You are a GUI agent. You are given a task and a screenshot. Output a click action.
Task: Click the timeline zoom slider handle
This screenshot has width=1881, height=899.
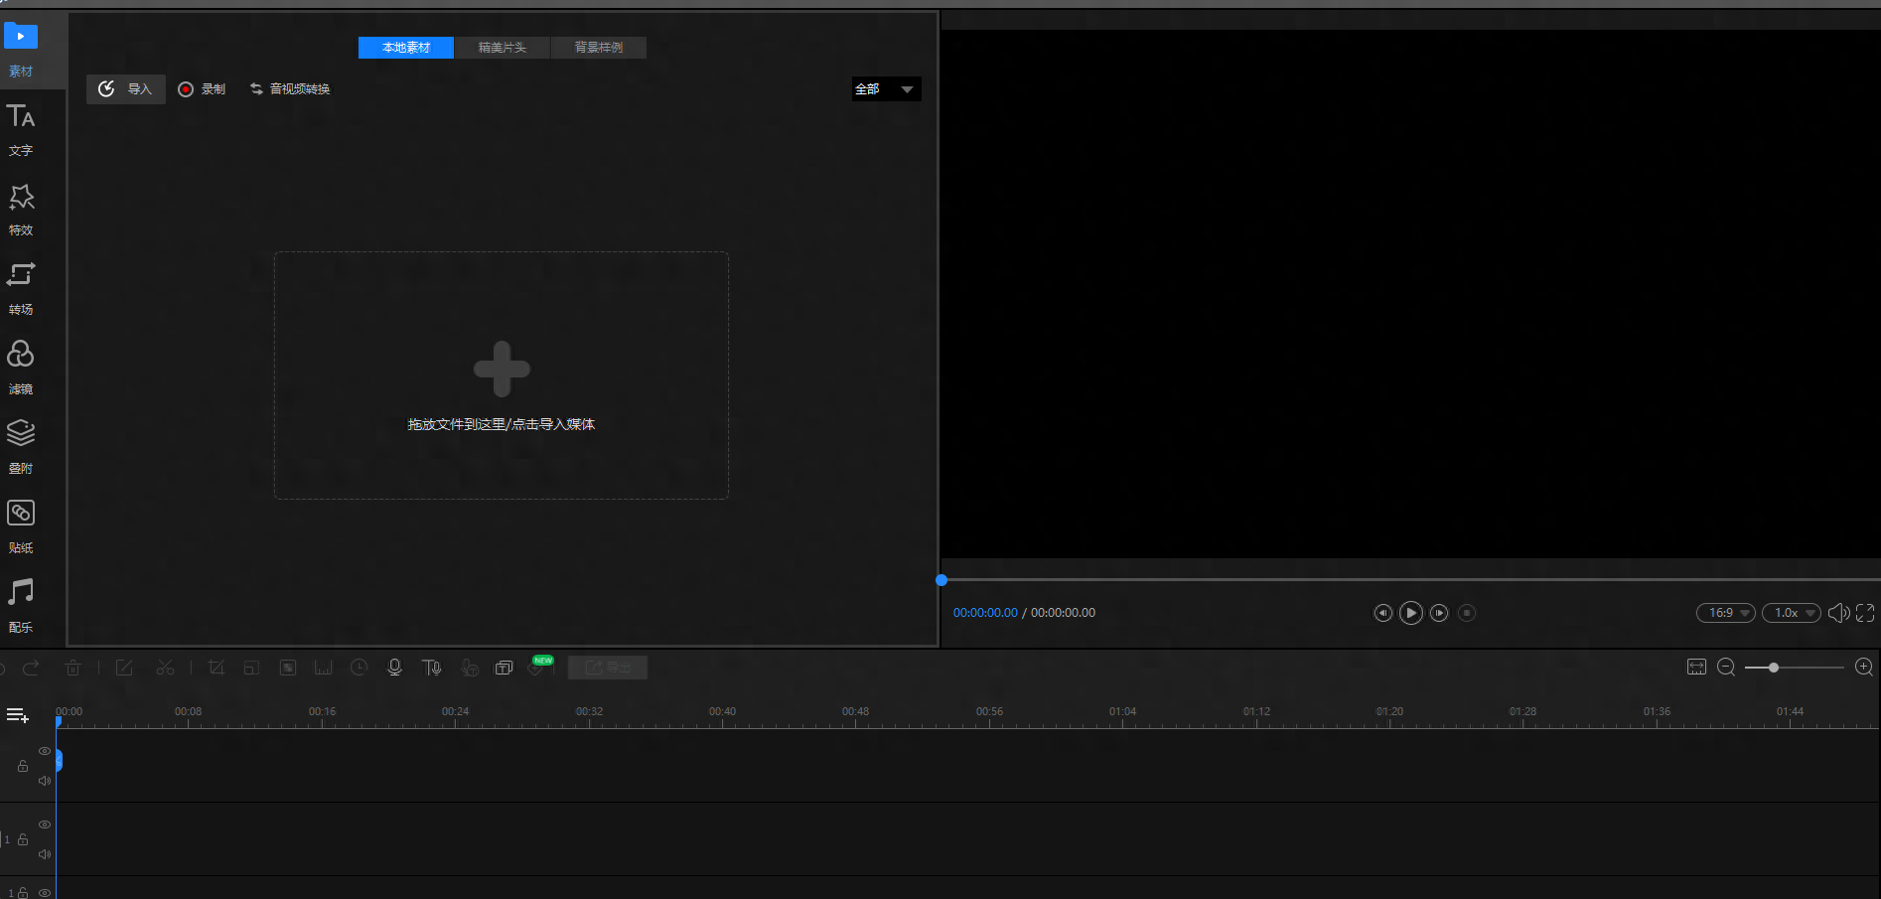click(1774, 668)
